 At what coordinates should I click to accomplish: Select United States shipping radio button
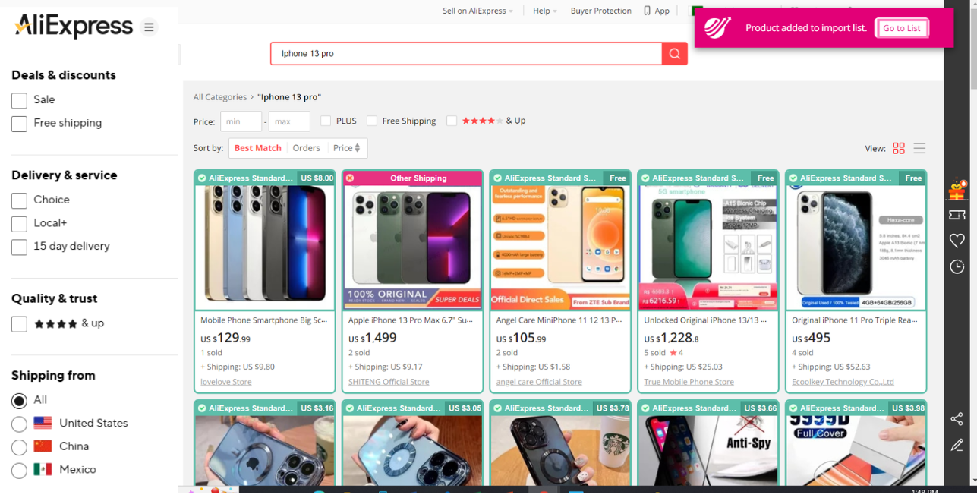(20, 424)
